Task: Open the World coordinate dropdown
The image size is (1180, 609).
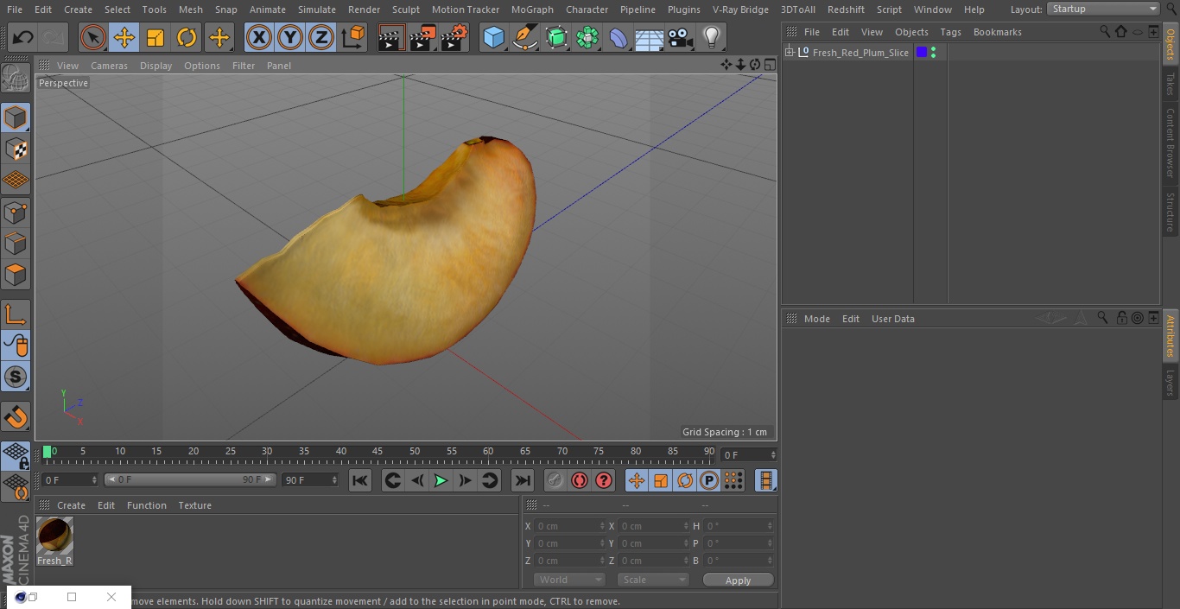Action: (569, 580)
